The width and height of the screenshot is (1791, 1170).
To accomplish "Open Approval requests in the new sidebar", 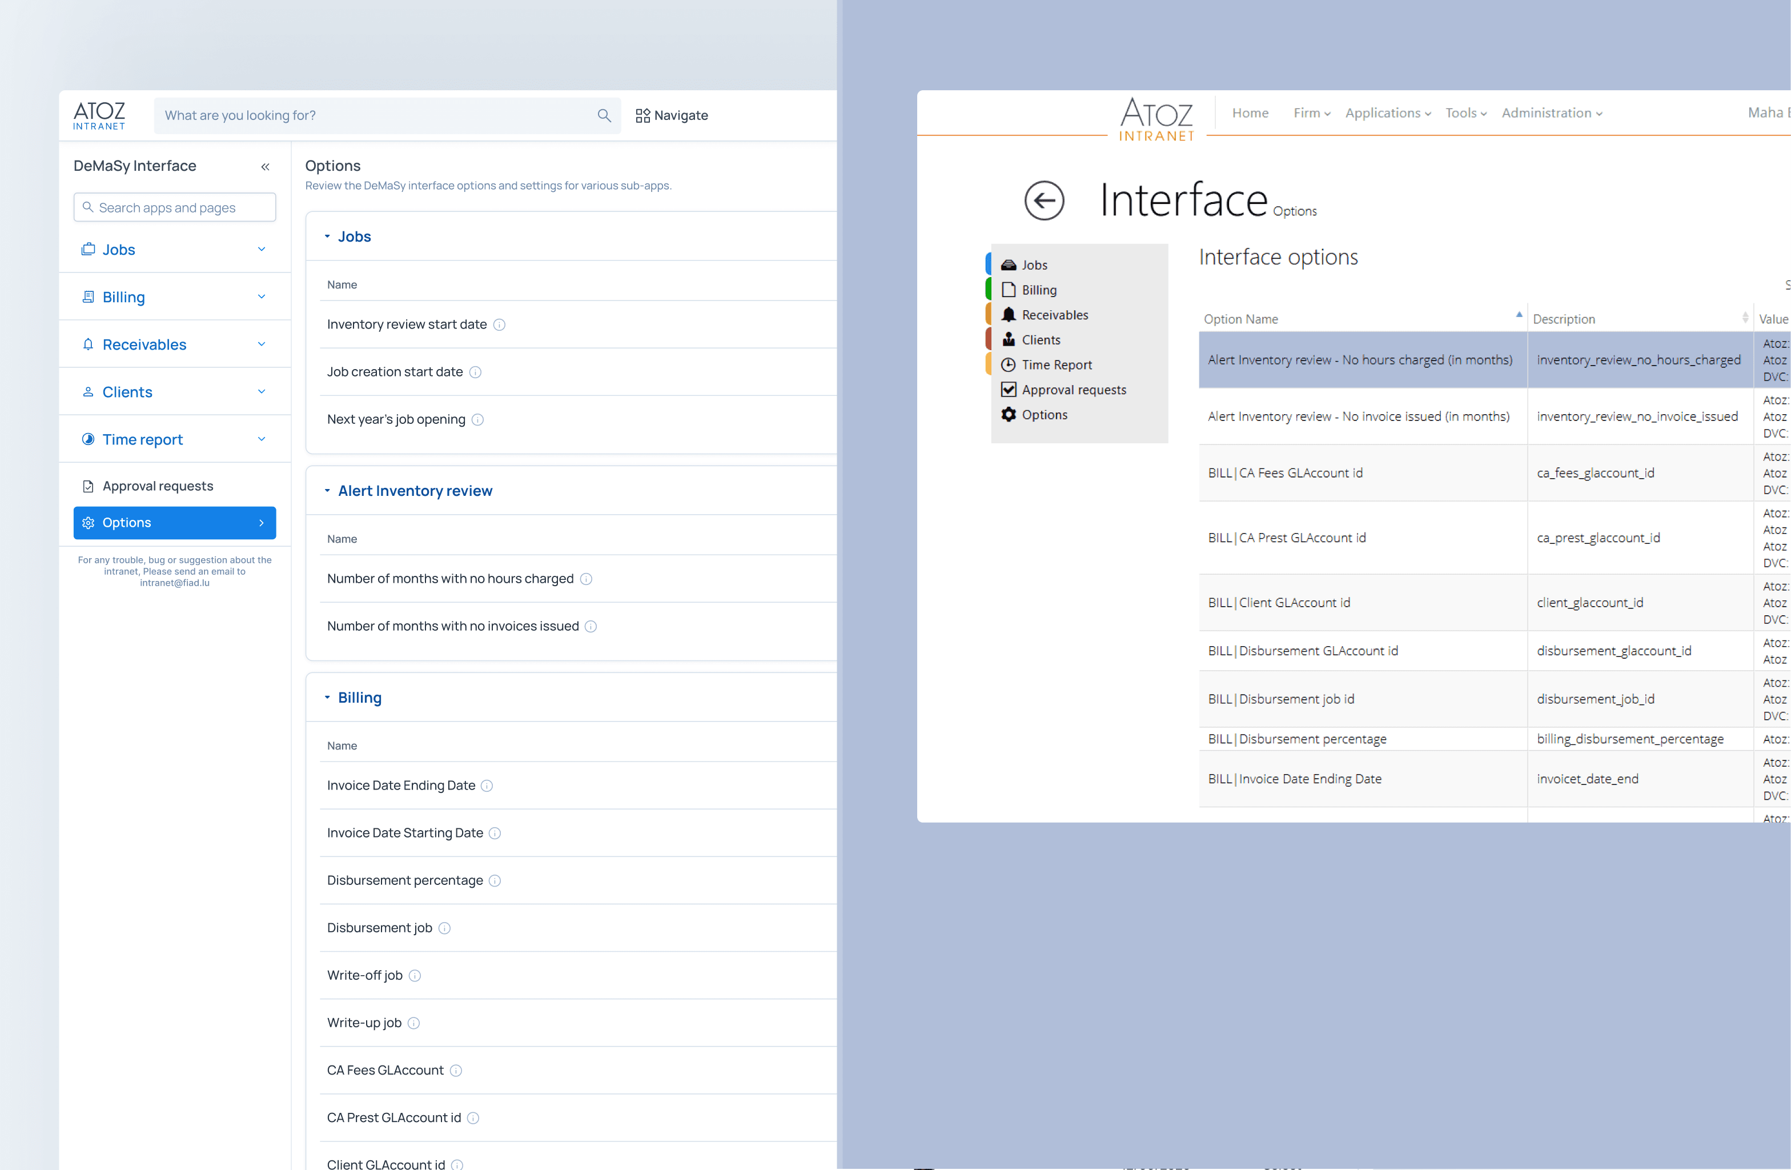I will 175,486.
